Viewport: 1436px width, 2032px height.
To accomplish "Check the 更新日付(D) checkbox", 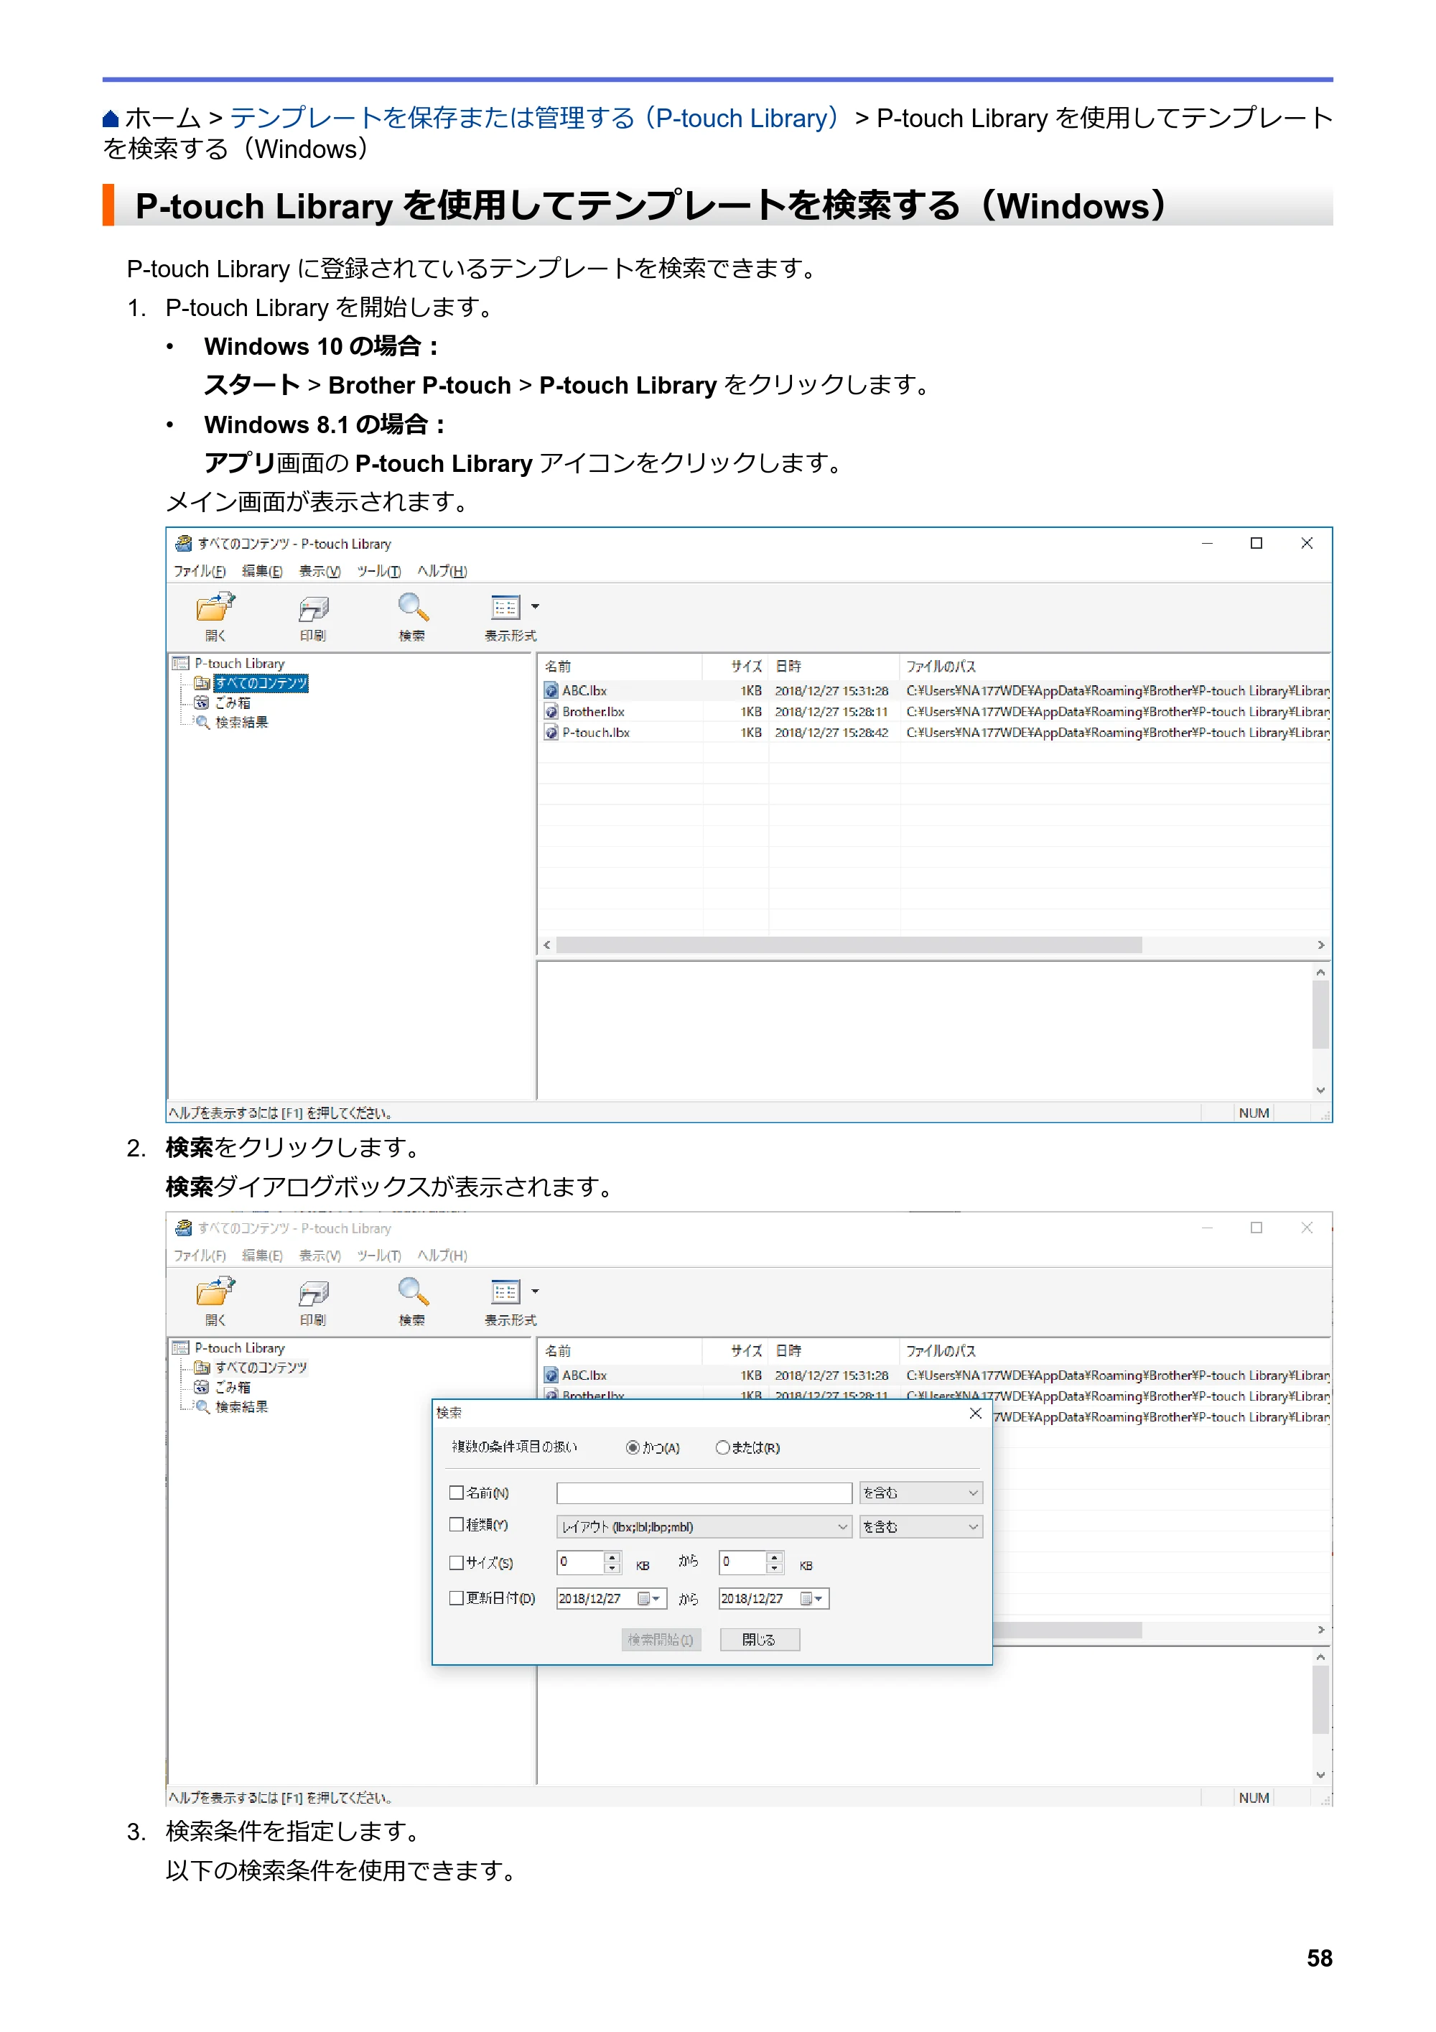I will point(457,1598).
